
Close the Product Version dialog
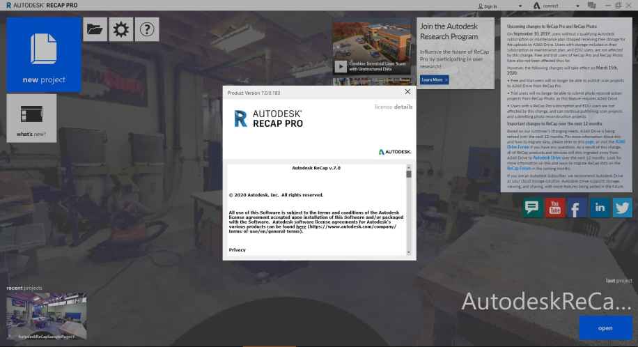[407, 92]
